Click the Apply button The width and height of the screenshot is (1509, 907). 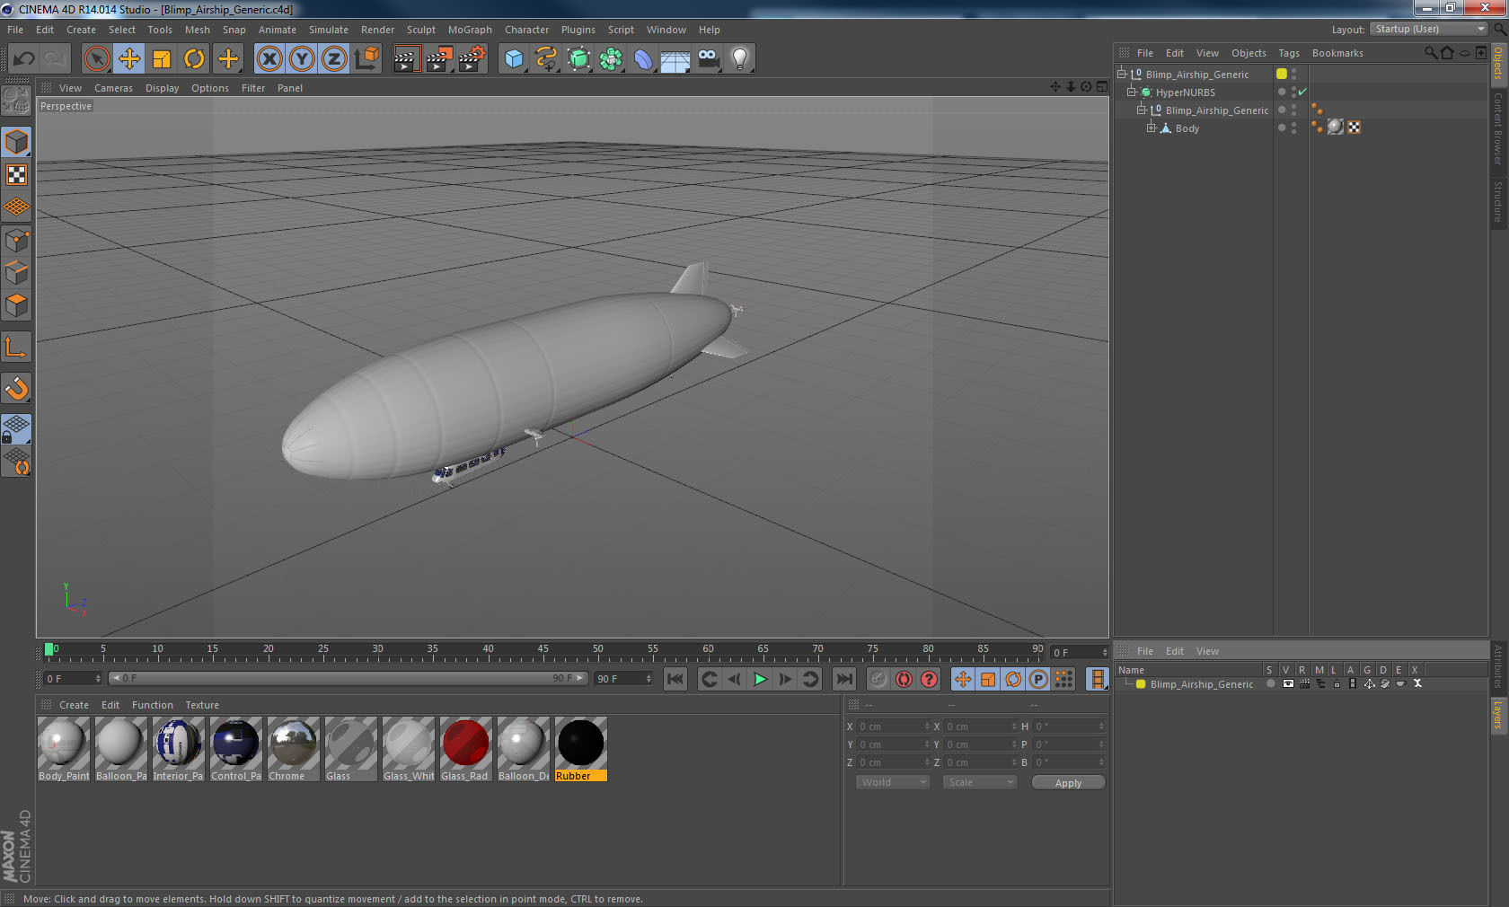(1068, 783)
